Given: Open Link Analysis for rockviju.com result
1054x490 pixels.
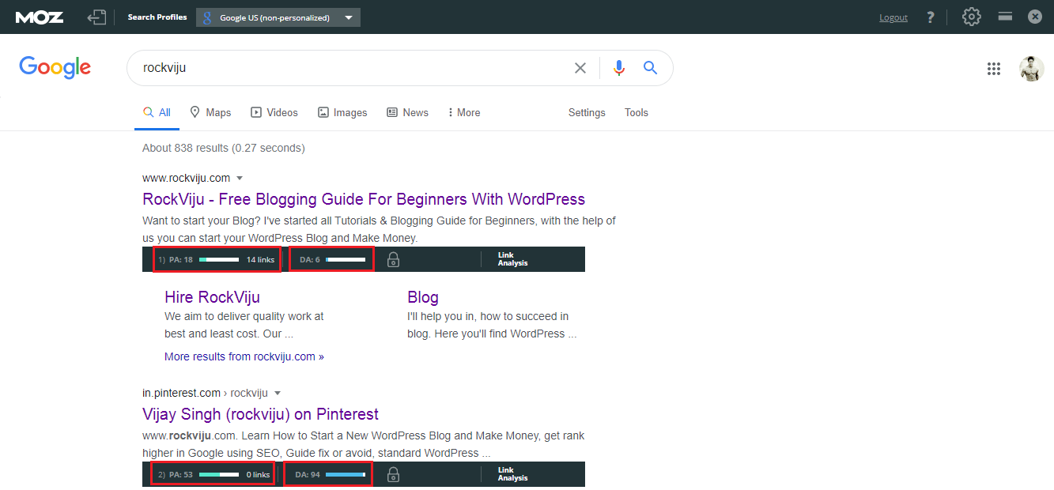Looking at the screenshot, I should [512, 259].
